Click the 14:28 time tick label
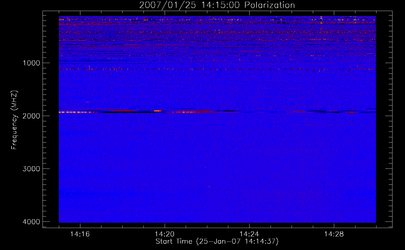405x250 pixels. tap(334, 234)
